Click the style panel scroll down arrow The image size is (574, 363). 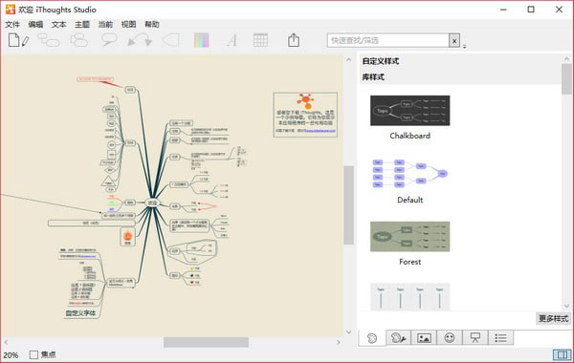coord(566,306)
